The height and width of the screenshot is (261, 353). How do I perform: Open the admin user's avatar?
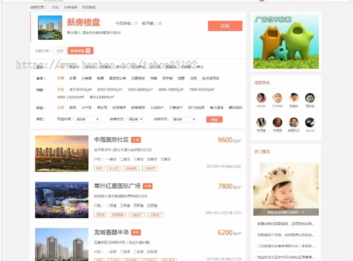pyautogui.click(x=261, y=98)
